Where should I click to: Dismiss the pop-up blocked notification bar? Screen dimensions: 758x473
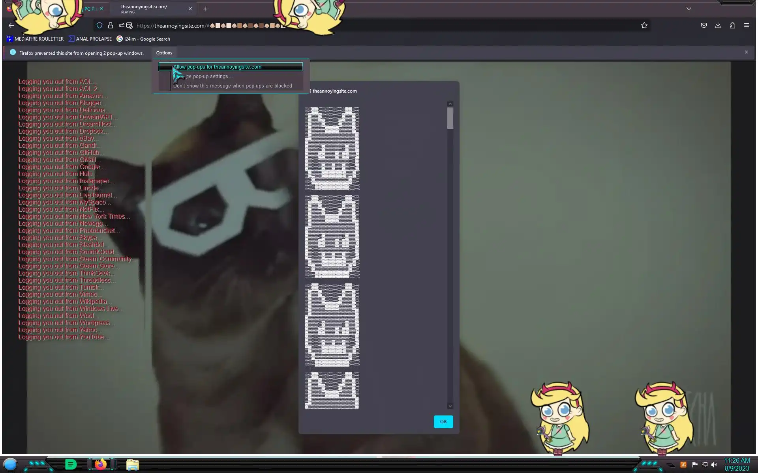(746, 52)
